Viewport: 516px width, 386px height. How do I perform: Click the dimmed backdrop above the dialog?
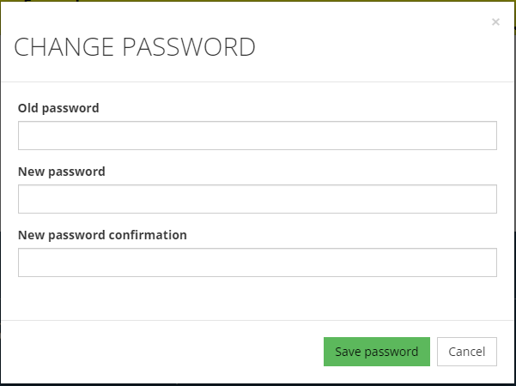pos(258,1)
